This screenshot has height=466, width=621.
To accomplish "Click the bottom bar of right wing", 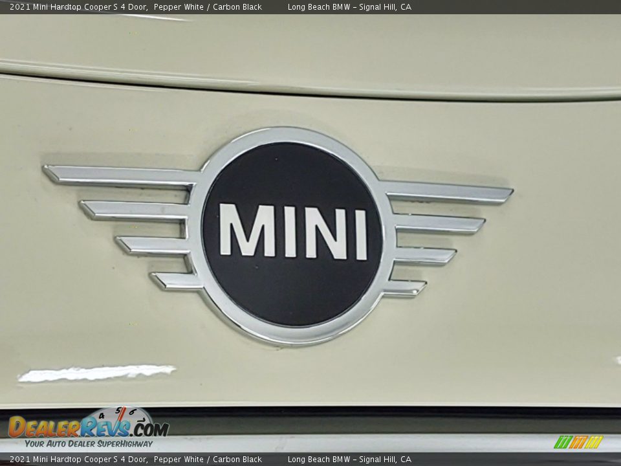I will click(x=404, y=288).
